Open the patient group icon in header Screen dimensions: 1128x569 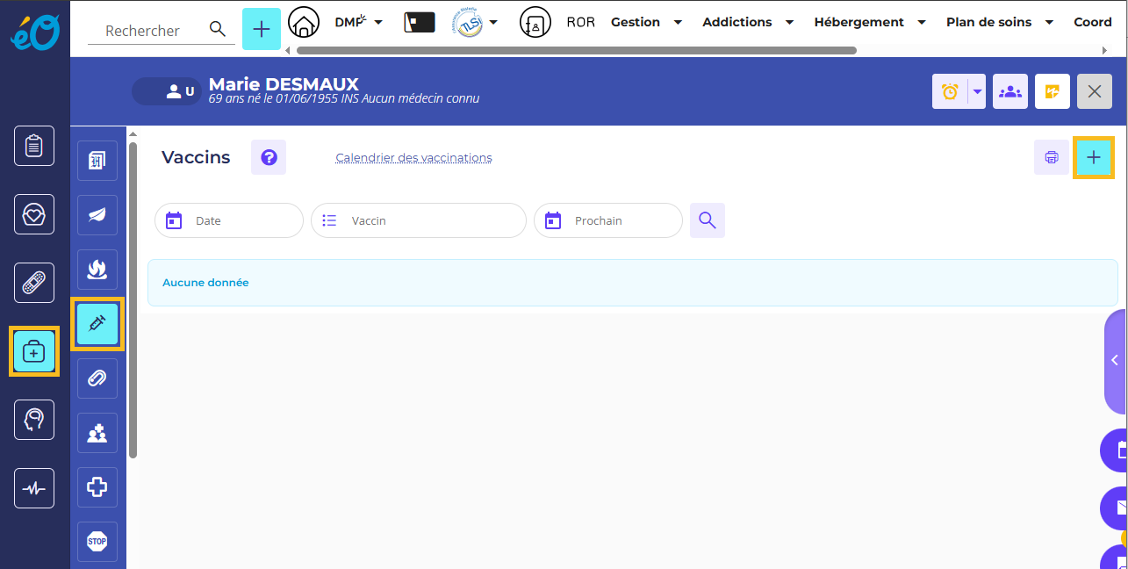pos(1010,91)
